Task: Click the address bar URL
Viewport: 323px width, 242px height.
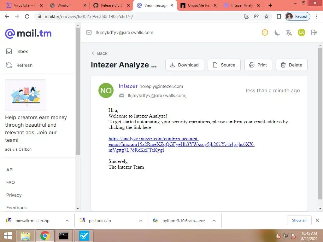Action: click(89, 16)
